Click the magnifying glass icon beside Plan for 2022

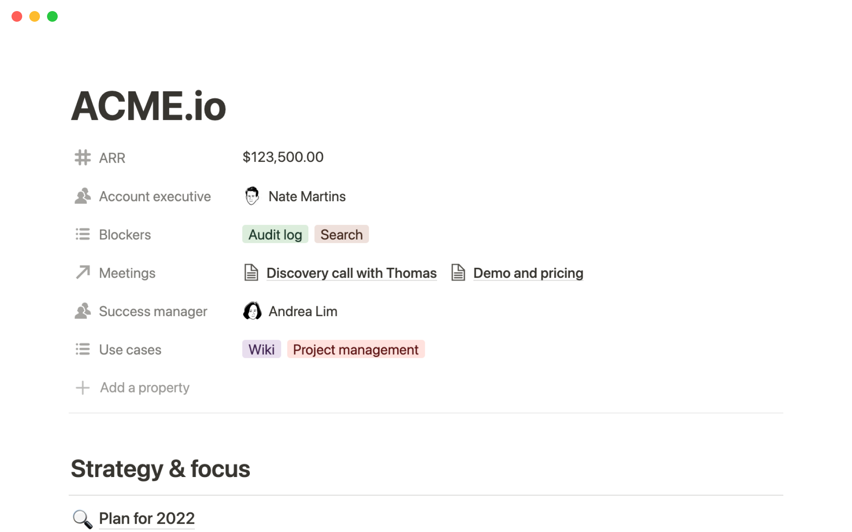click(x=83, y=519)
